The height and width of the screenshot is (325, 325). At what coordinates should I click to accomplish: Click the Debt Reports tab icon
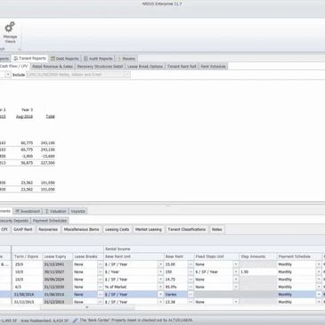pyautogui.click(x=53, y=59)
